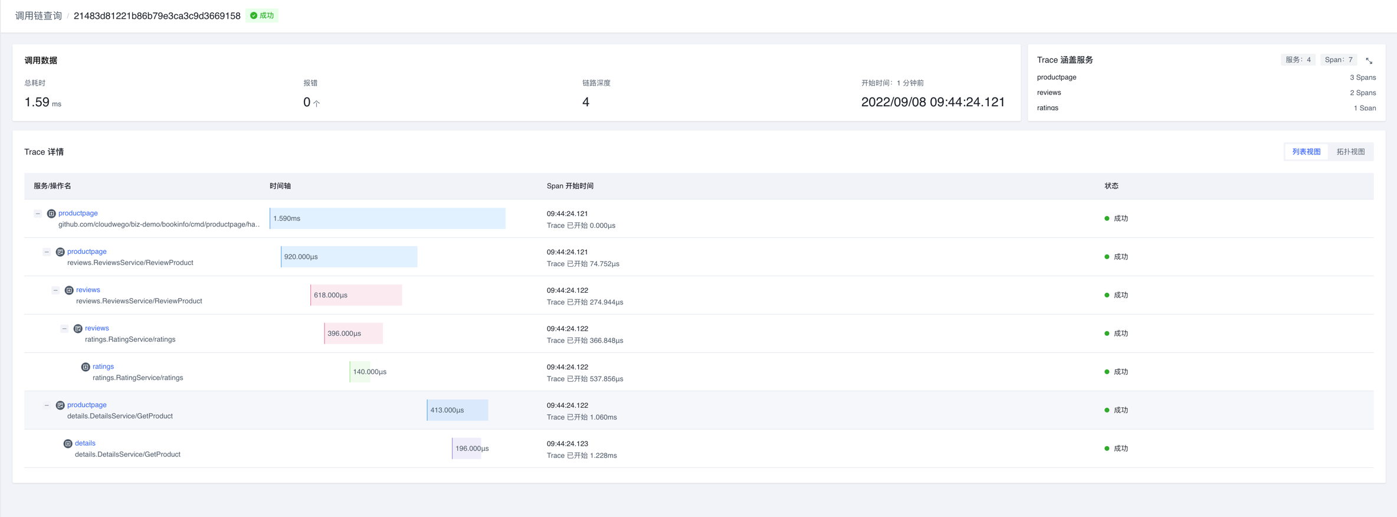Click reviews 2 Spans row in services panel
This screenshot has height=517, width=1397.
point(1206,93)
